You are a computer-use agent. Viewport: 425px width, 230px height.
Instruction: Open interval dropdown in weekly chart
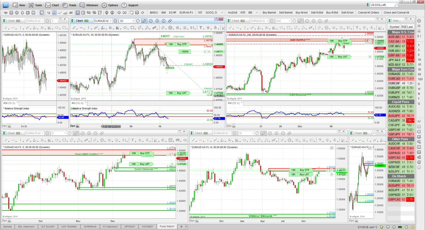pos(252,133)
